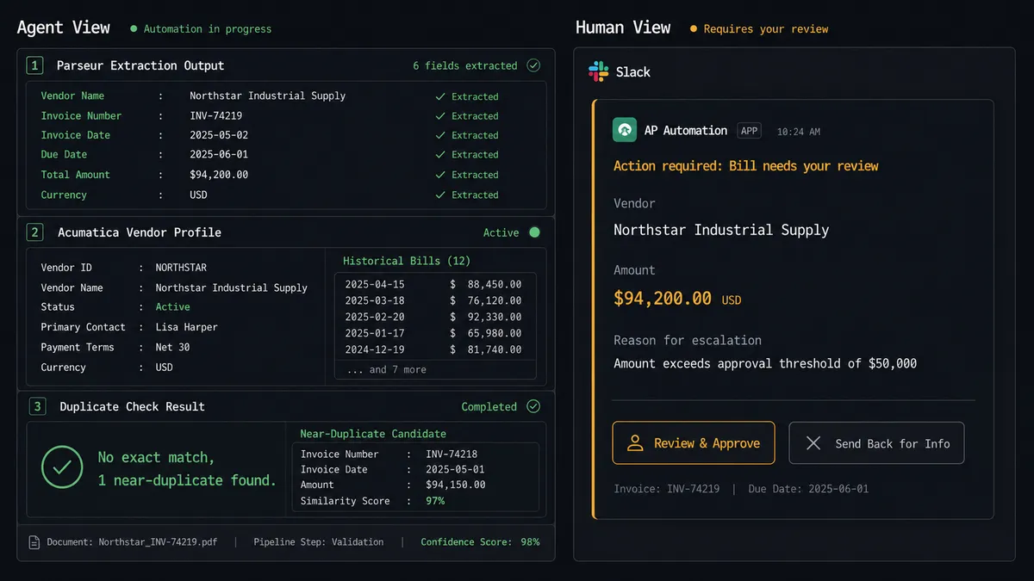The height and width of the screenshot is (581, 1034).
Task: Select the 2025-04-15 historical bill row
Action: pyautogui.click(x=433, y=284)
